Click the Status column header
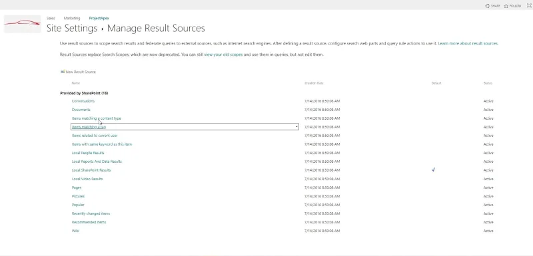533x256 pixels. [488, 83]
